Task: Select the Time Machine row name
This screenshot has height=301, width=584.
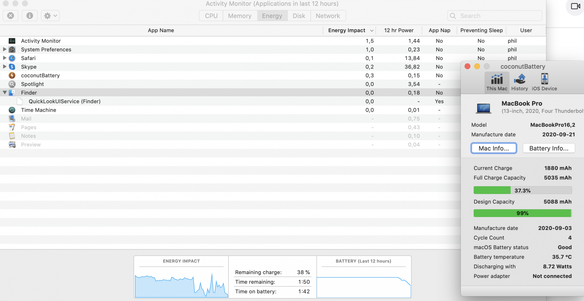Action: point(39,110)
